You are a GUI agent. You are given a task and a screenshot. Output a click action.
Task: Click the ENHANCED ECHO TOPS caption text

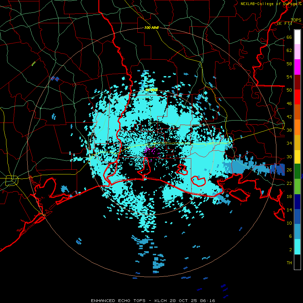pos(118,301)
